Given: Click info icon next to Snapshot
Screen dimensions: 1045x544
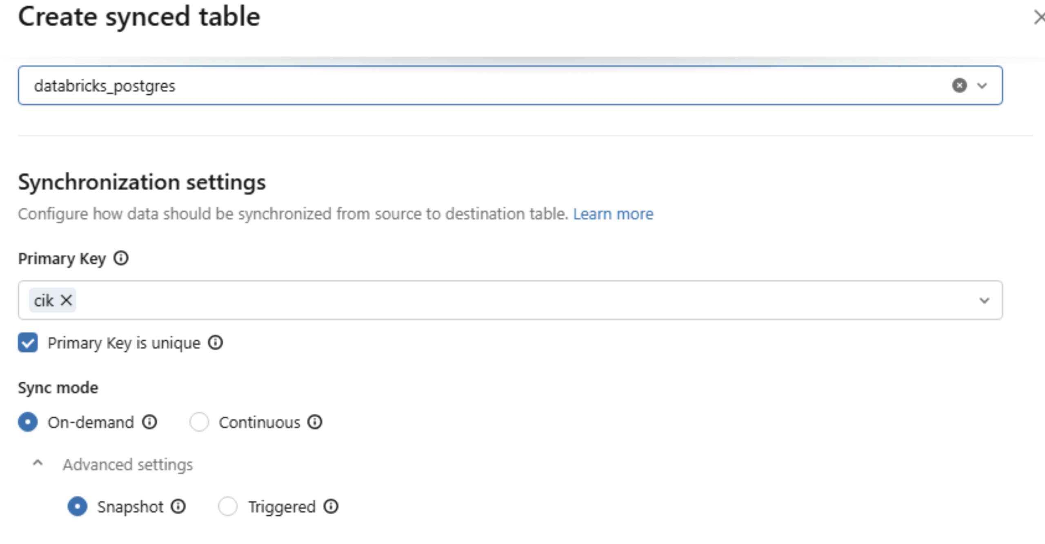Looking at the screenshot, I should coord(178,506).
